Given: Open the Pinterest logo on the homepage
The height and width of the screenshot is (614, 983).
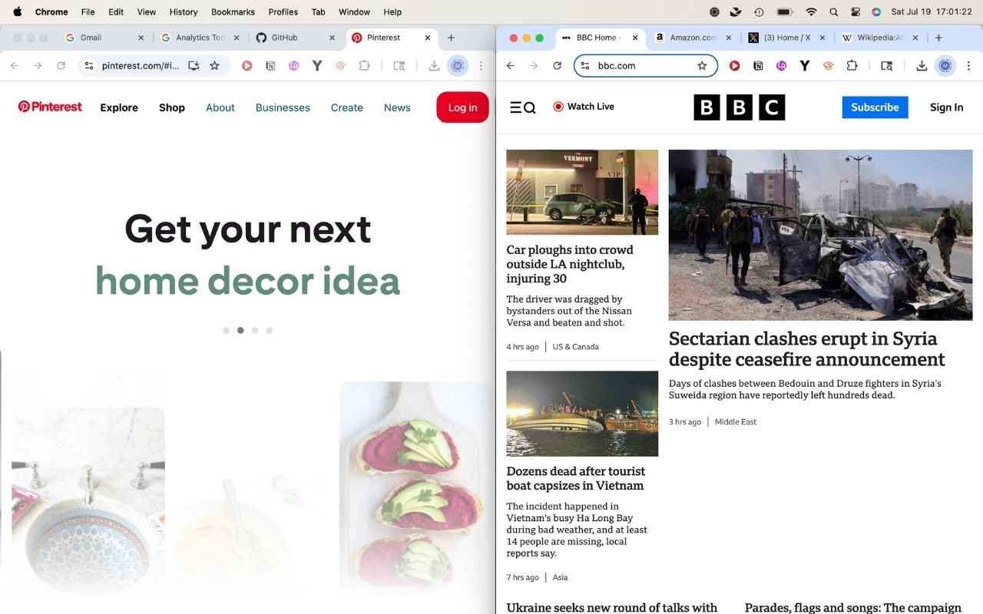Looking at the screenshot, I should point(49,107).
